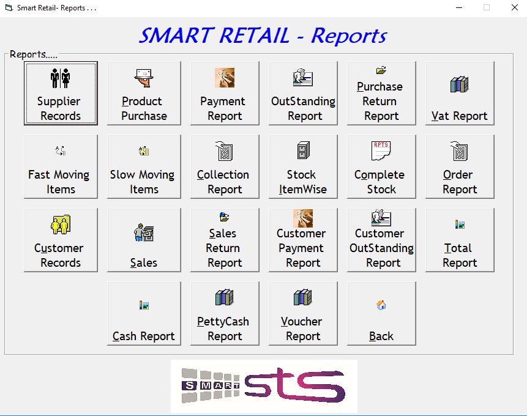This screenshot has height=416, width=527.
Task: Launch the Customer OutStanding Report
Action: [381, 240]
